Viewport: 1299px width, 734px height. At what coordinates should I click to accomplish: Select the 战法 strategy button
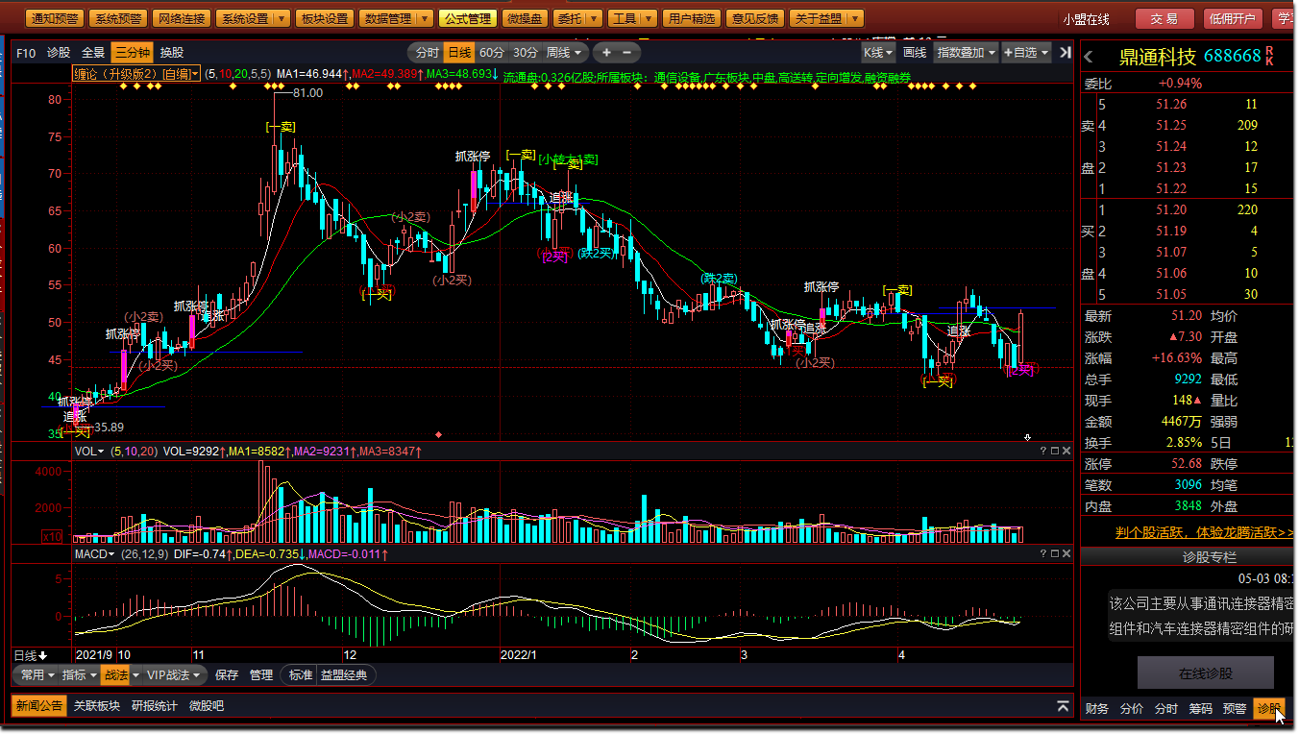[x=115, y=675]
